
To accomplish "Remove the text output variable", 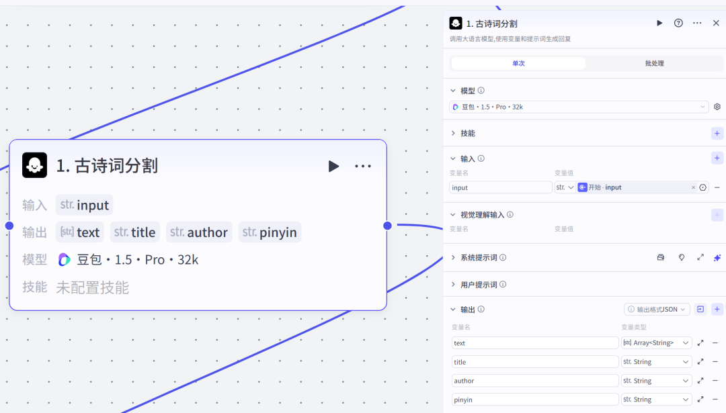I will (x=715, y=342).
